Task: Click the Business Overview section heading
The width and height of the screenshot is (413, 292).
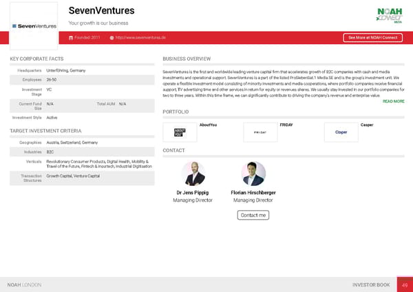Action: [x=191, y=59]
